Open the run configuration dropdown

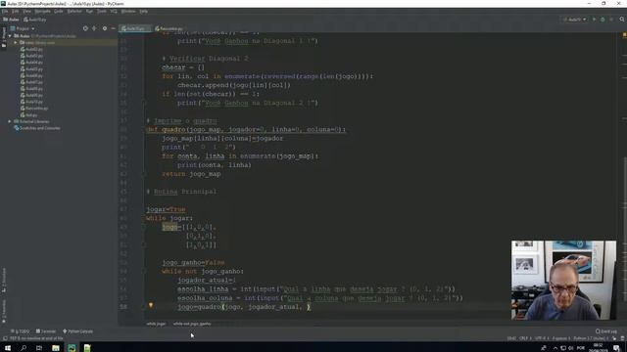(575, 20)
